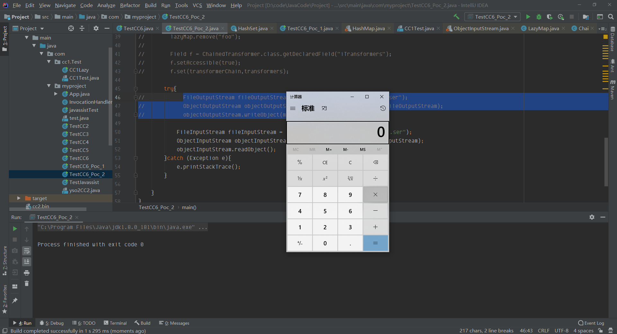Image resolution: width=617 pixels, height=334 pixels.
Task: Clear all Run console output
Action: 27,284
